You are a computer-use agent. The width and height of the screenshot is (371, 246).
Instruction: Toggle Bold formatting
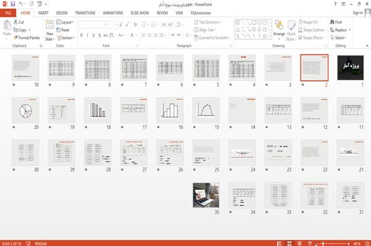click(82, 35)
